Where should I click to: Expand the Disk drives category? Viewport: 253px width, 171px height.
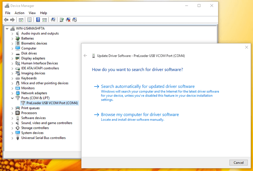12,54
